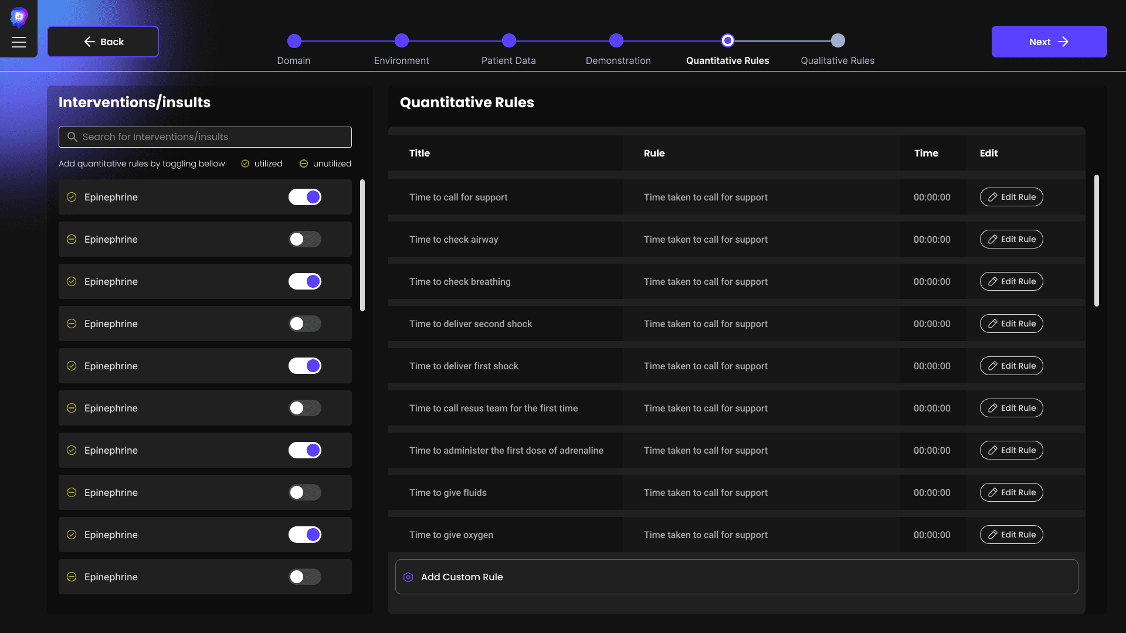Disable the first Epinephrine toggle

[304, 198]
